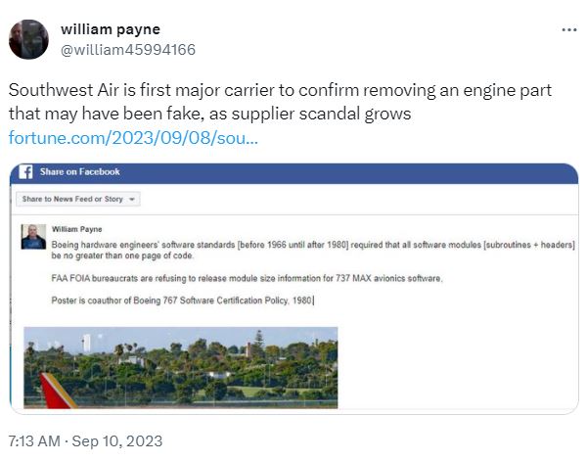Click the William Payne name in the Facebook post

pos(76,229)
